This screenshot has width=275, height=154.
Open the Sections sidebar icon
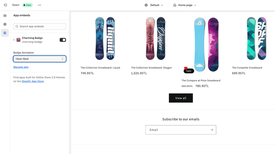5,16
